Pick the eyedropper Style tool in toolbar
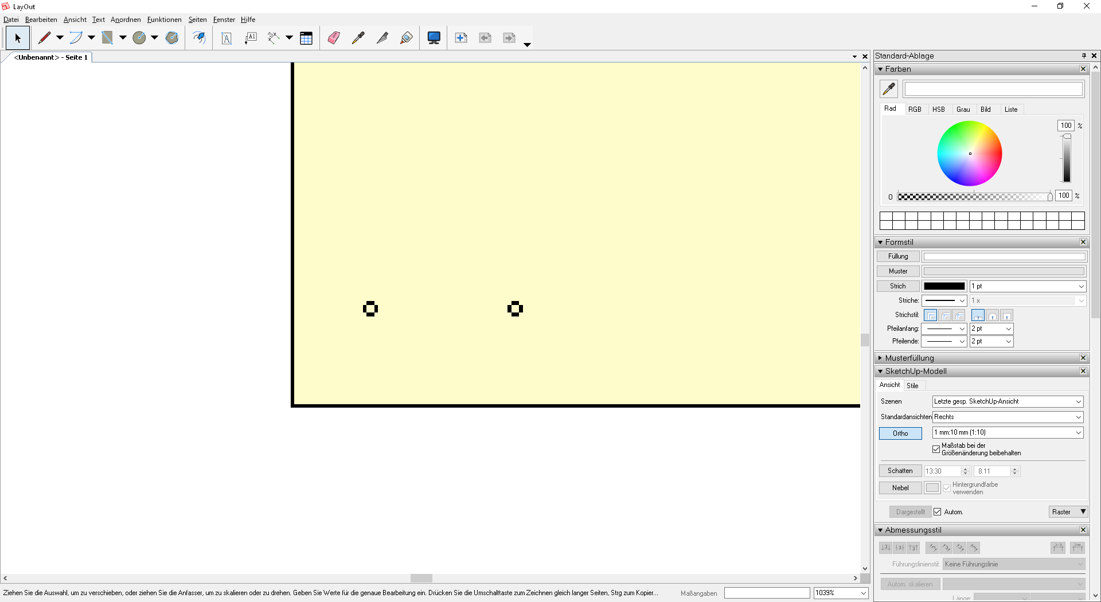The width and height of the screenshot is (1101, 602). [358, 38]
